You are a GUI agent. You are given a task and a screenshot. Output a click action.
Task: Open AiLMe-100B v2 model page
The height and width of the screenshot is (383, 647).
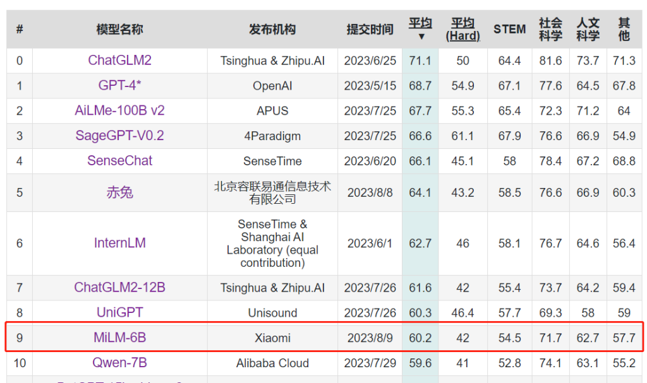pos(119,111)
